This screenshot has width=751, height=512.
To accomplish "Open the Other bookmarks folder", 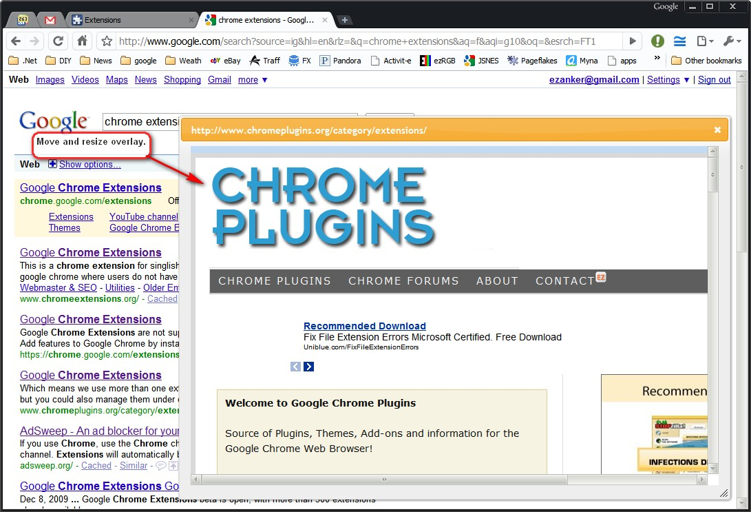I will click(x=706, y=61).
